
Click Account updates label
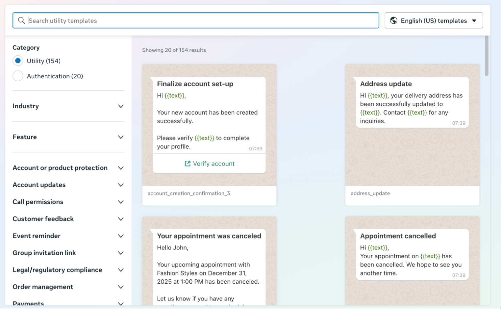(x=39, y=185)
